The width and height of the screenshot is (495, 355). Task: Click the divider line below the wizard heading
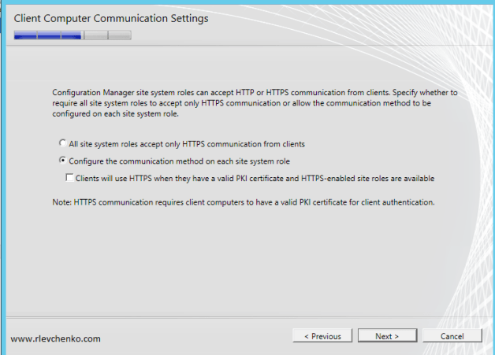pos(247,46)
